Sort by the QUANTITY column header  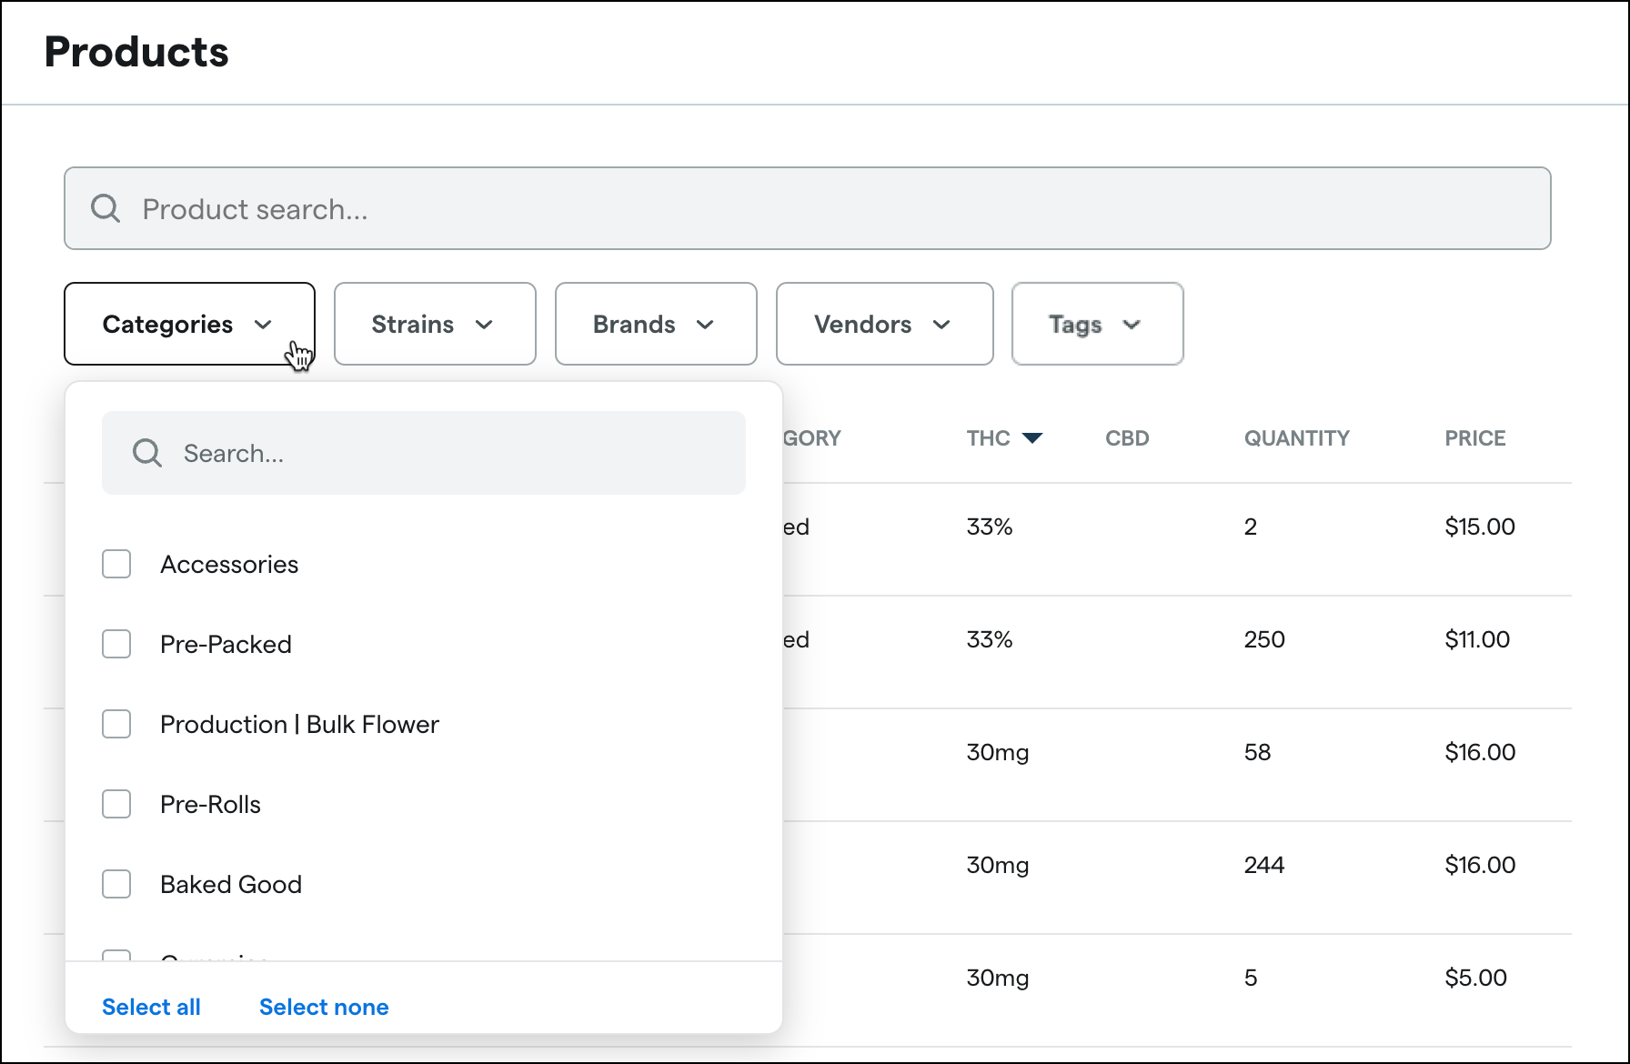point(1295,437)
